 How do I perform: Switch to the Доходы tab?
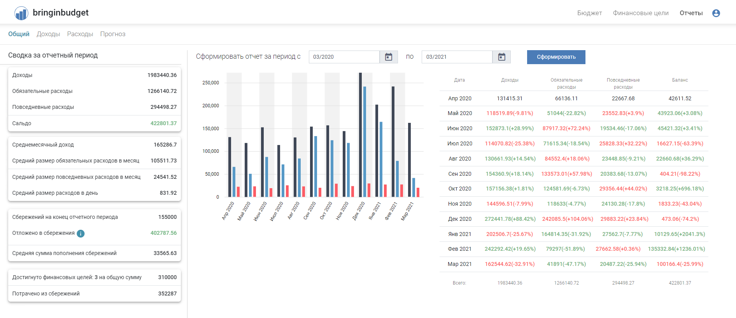[48, 34]
